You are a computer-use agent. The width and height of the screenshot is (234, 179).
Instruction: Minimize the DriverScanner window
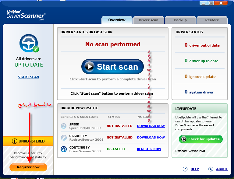[204, 3]
